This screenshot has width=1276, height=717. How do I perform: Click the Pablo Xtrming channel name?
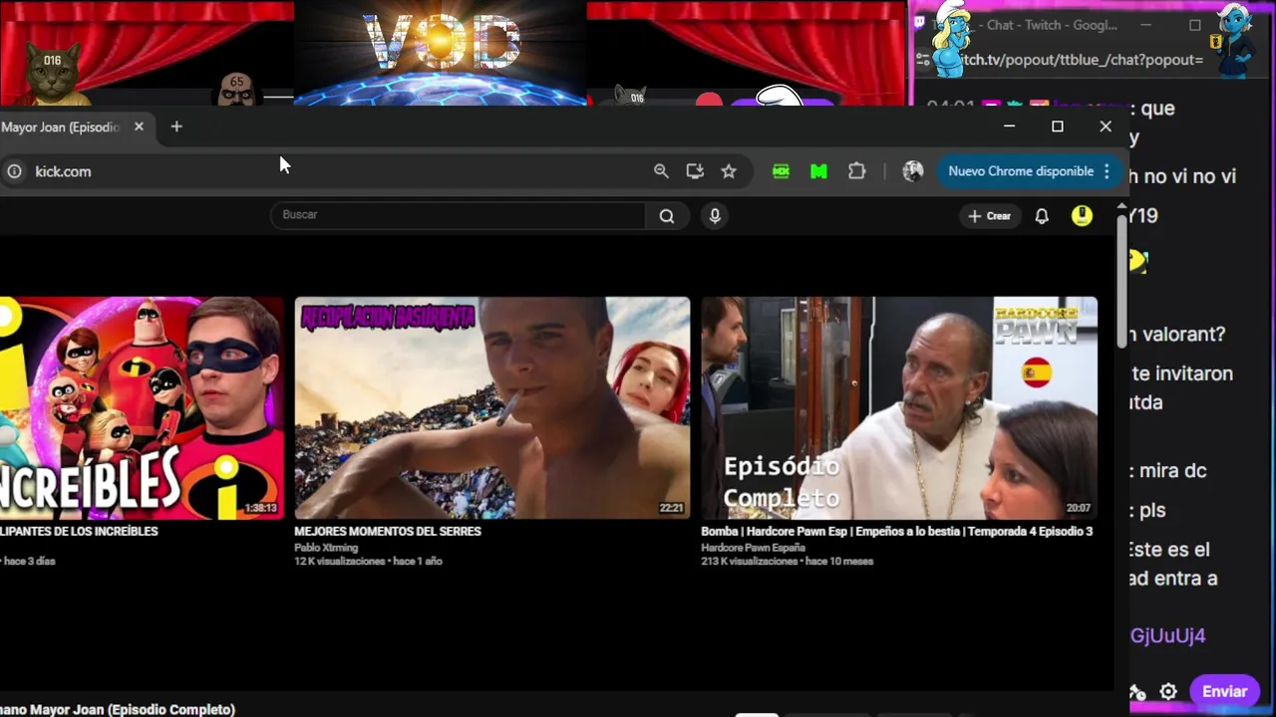pos(325,548)
